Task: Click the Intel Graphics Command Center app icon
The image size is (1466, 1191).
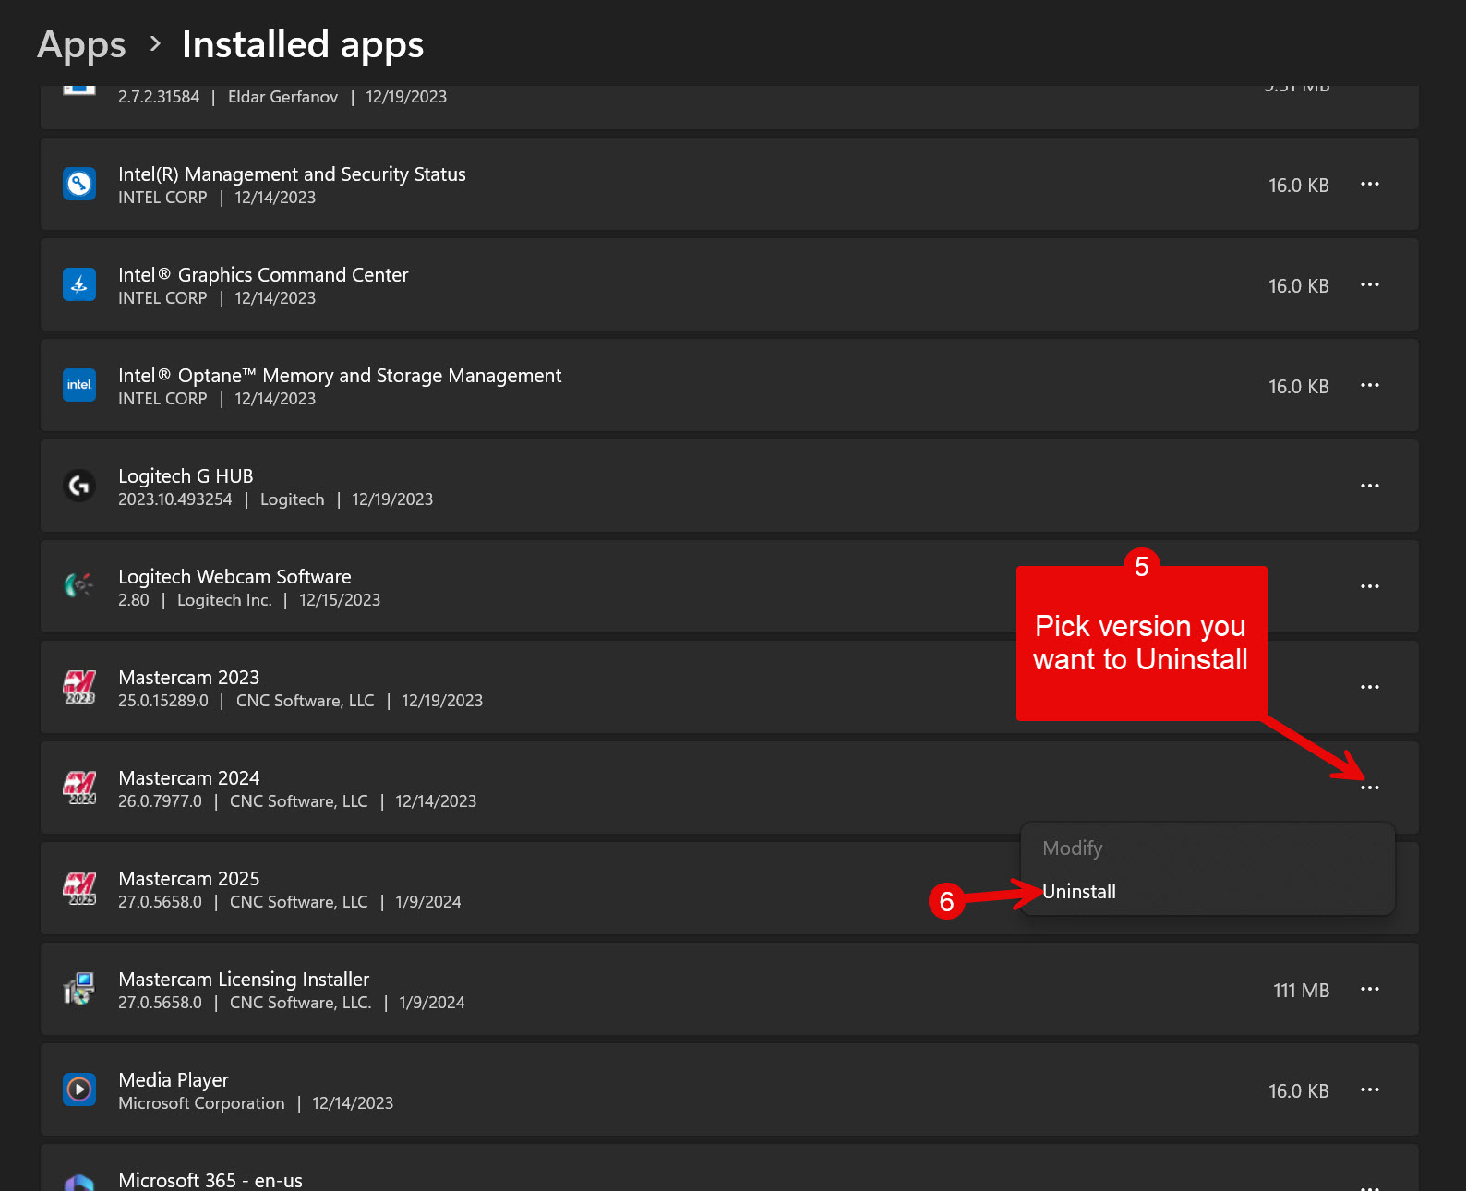Action: 79,284
